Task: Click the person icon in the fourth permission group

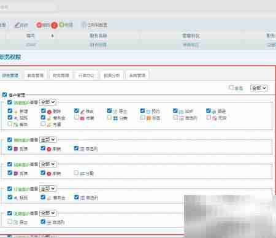Action: (x=16, y=198)
